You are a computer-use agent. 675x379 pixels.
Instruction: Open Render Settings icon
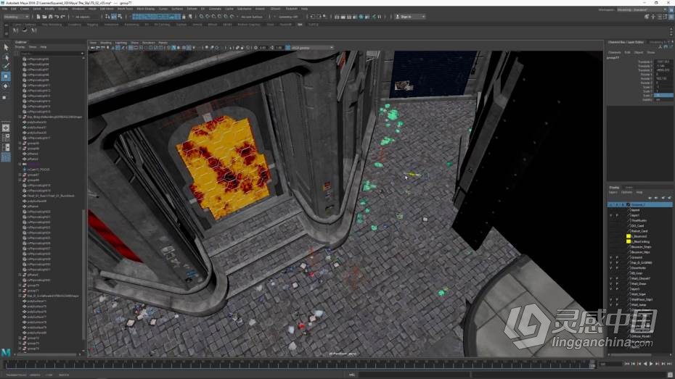355,17
